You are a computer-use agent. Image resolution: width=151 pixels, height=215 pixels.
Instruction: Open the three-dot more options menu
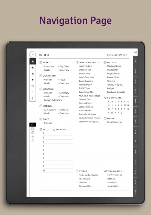click(x=33, y=98)
